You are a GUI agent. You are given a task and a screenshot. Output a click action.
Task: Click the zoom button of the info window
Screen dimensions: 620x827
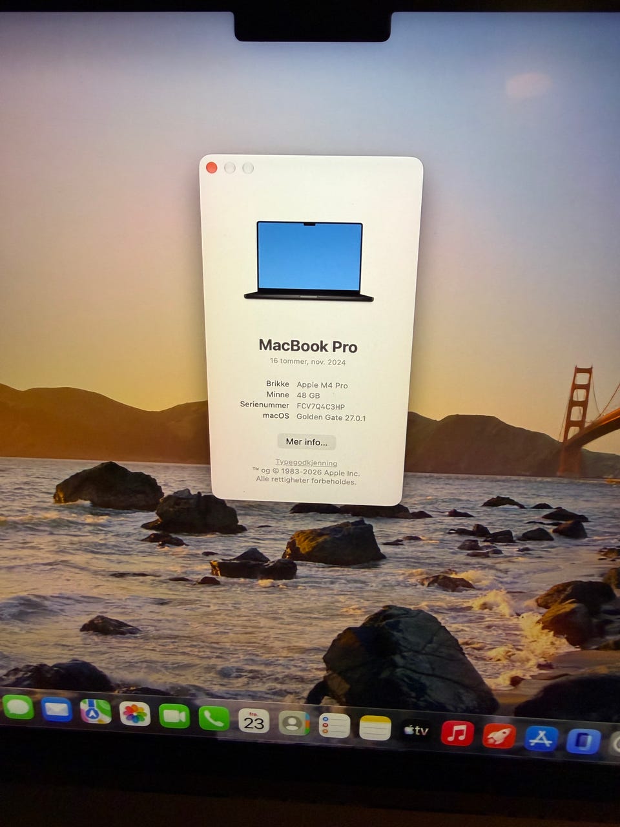[x=248, y=169]
